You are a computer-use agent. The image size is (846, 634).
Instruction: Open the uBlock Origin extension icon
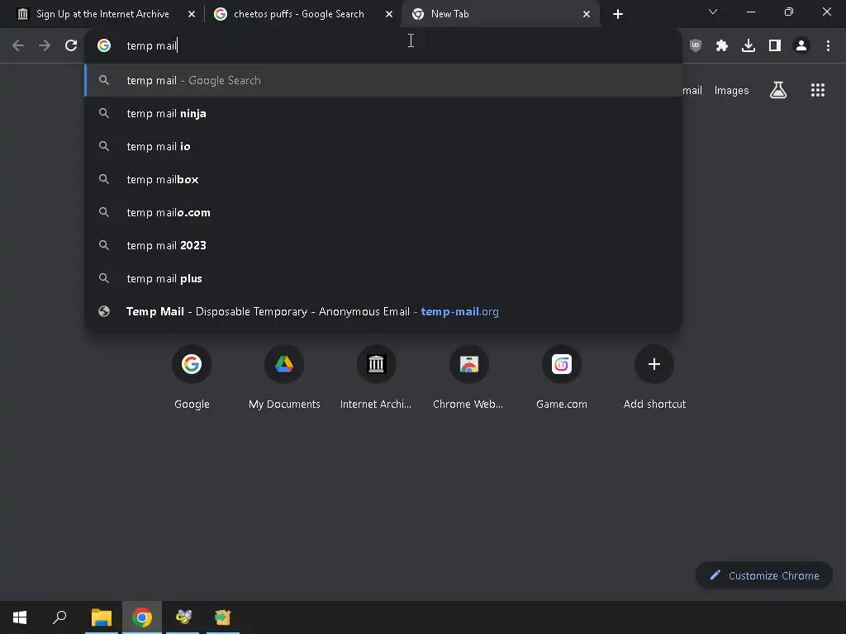click(696, 45)
